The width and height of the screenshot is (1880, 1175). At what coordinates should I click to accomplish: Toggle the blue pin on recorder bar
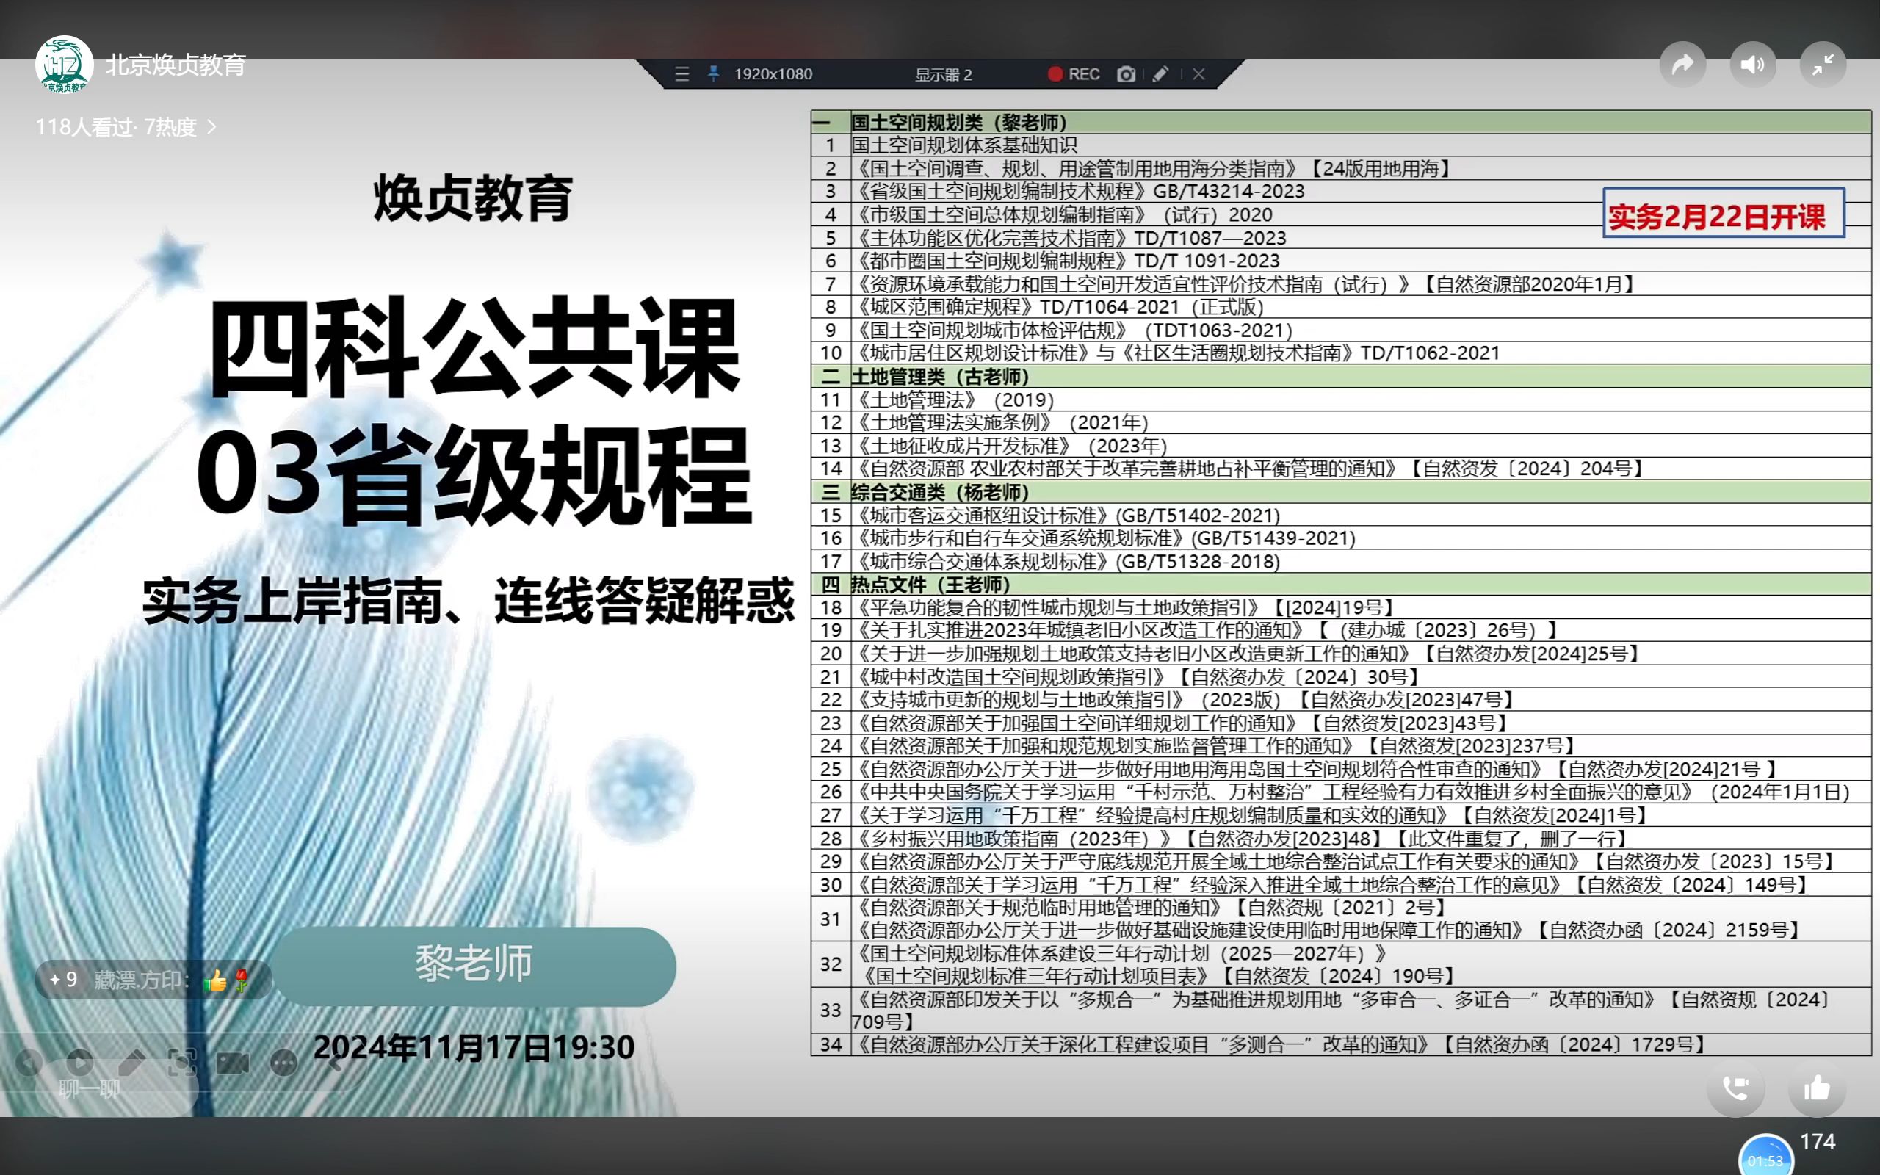point(713,74)
